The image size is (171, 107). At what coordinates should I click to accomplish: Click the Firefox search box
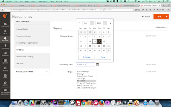pos(119,10)
